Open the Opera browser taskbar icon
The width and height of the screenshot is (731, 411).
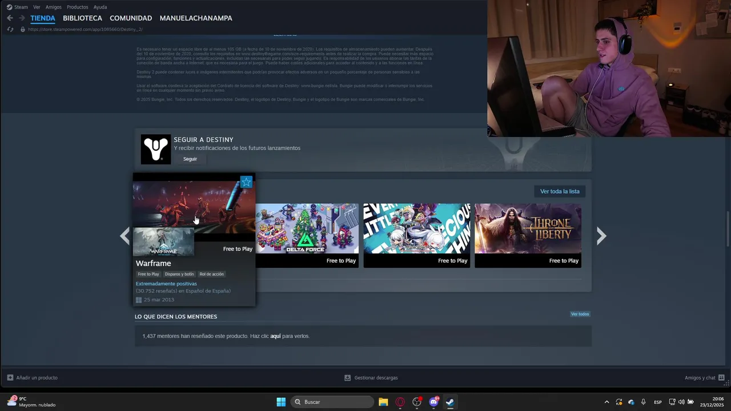tap(400, 402)
